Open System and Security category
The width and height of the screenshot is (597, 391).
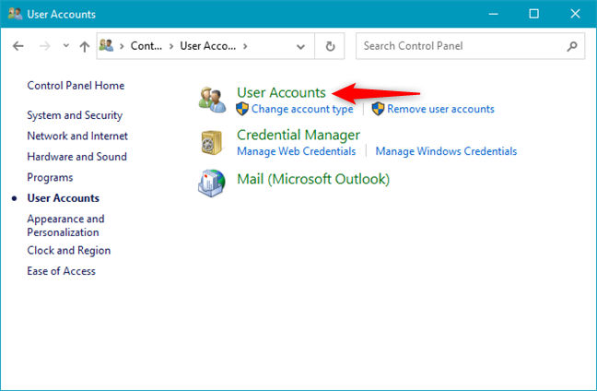click(76, 115)
